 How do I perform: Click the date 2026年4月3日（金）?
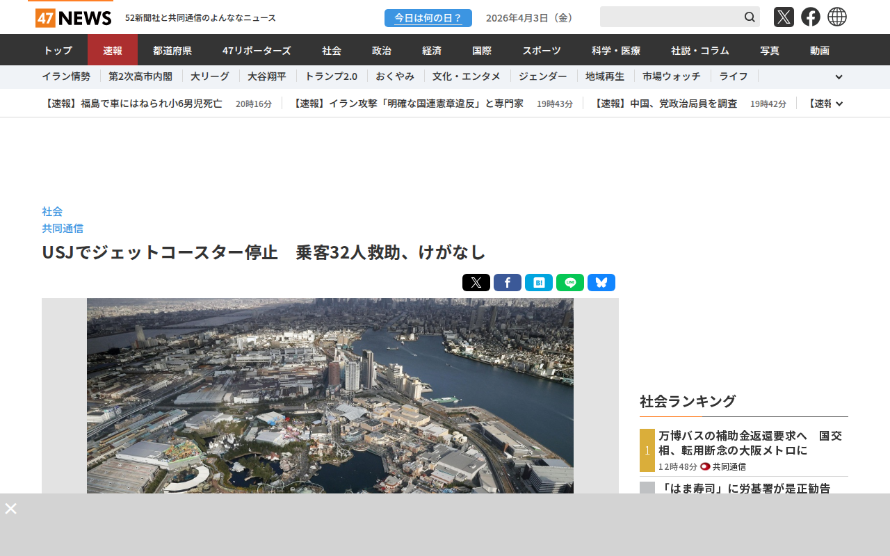(532, 18)
